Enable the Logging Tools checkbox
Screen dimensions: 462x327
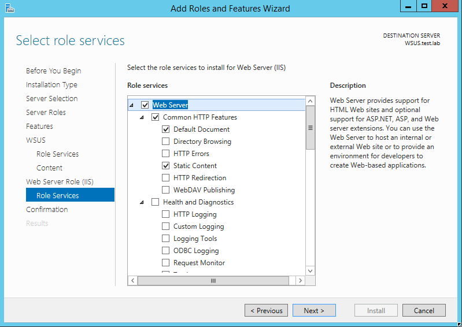pos(165,239)
